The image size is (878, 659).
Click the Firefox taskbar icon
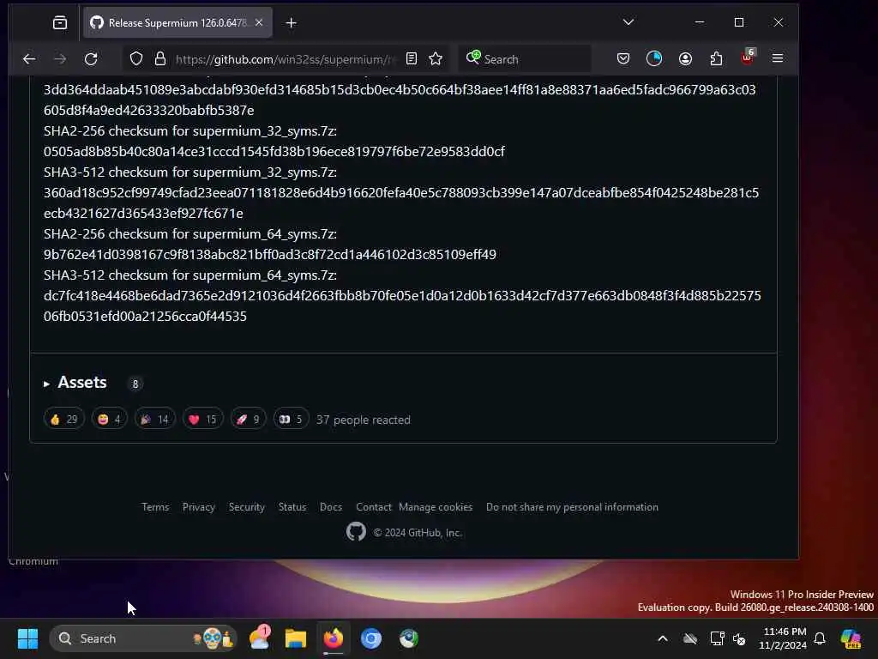coord(334,638)
